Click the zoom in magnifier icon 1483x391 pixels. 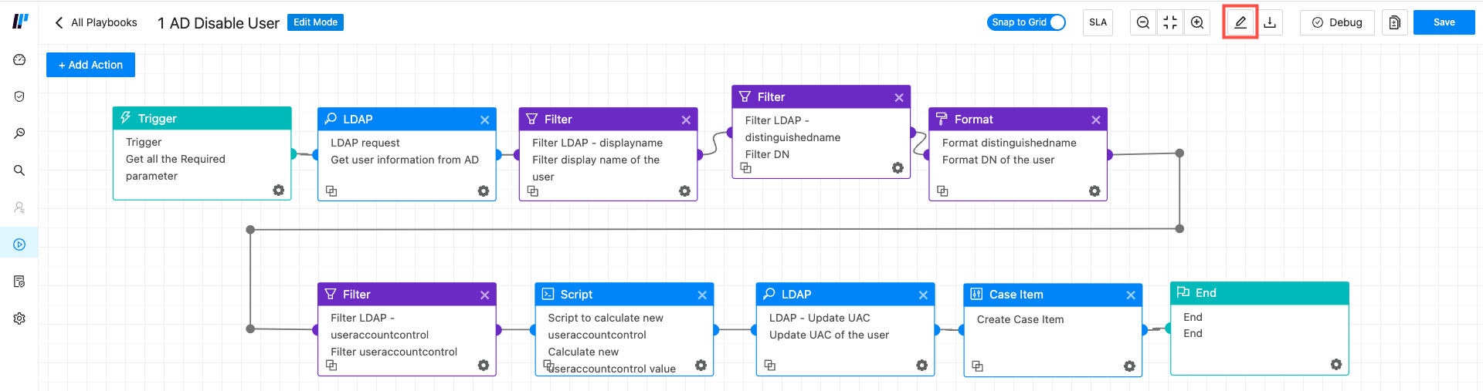tap(1197, 22)
